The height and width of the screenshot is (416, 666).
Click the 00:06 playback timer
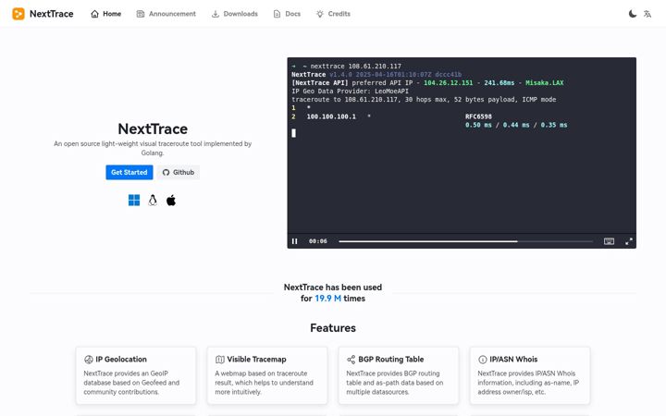click(317, 241)
